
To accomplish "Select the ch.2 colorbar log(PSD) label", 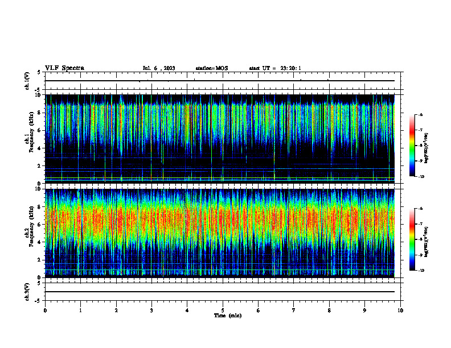I will coord(427,242).
